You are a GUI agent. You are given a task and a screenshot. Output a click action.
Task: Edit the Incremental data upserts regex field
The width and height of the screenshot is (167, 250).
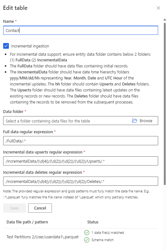[x=81, y=161]
